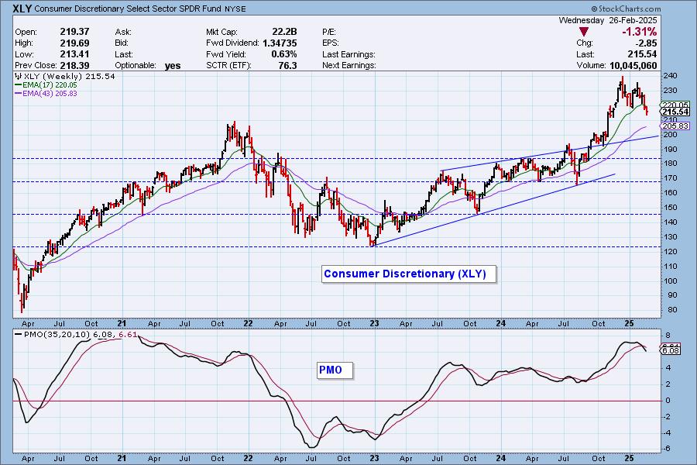Click the 205.83 EMA tag on price axis
Viewport: 697px width, 465px height.
[675, 126]
